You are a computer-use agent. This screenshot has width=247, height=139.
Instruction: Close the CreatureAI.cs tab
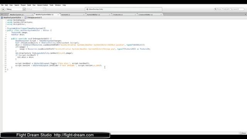(135, 15)
